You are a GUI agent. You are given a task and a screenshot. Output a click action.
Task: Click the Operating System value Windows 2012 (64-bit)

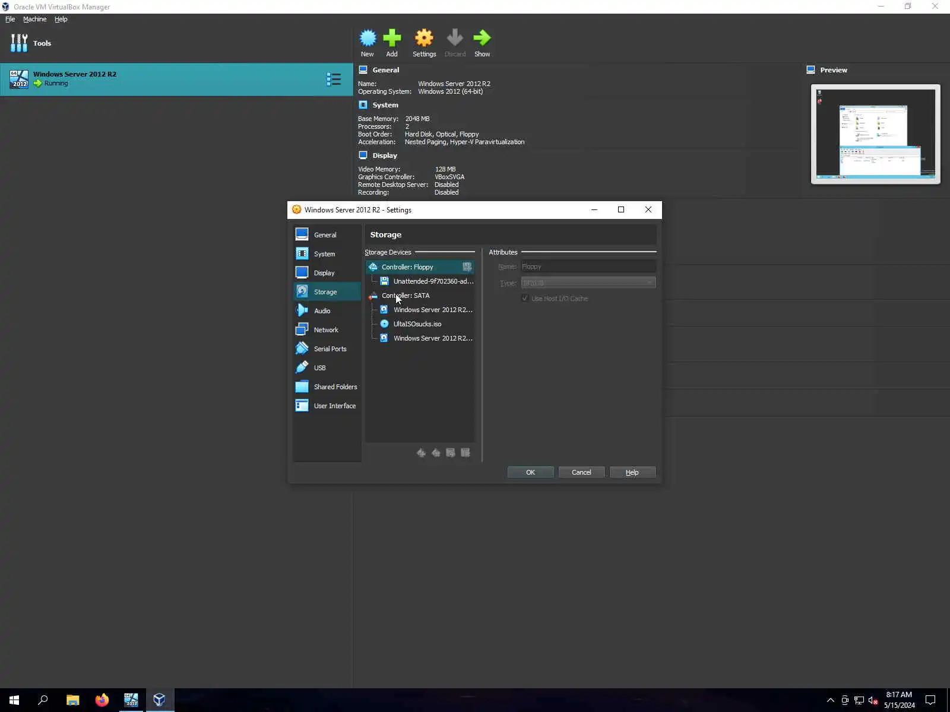tap(450, 91)
